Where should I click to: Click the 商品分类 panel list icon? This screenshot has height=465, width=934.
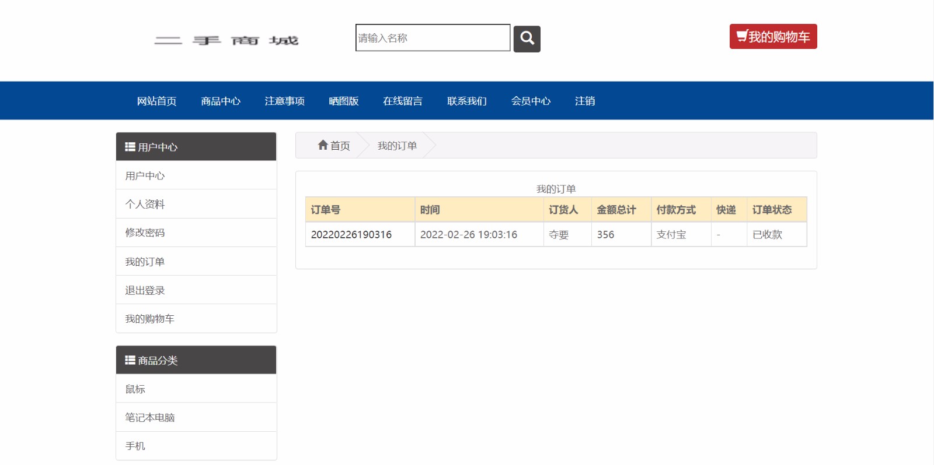pos(130,360)
